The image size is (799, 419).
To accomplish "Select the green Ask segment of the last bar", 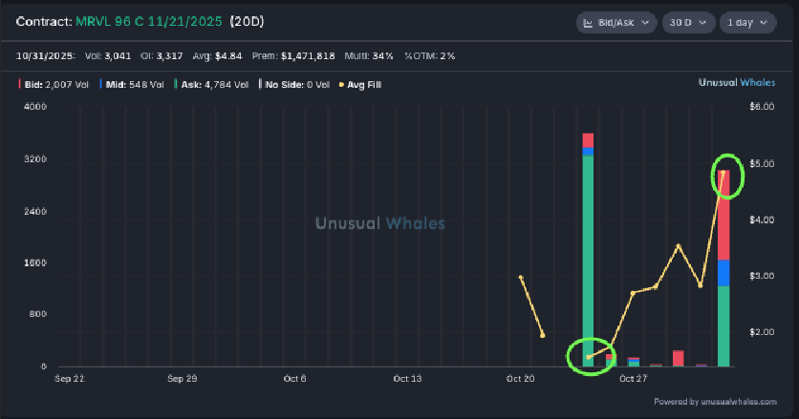I will [723, 325].
